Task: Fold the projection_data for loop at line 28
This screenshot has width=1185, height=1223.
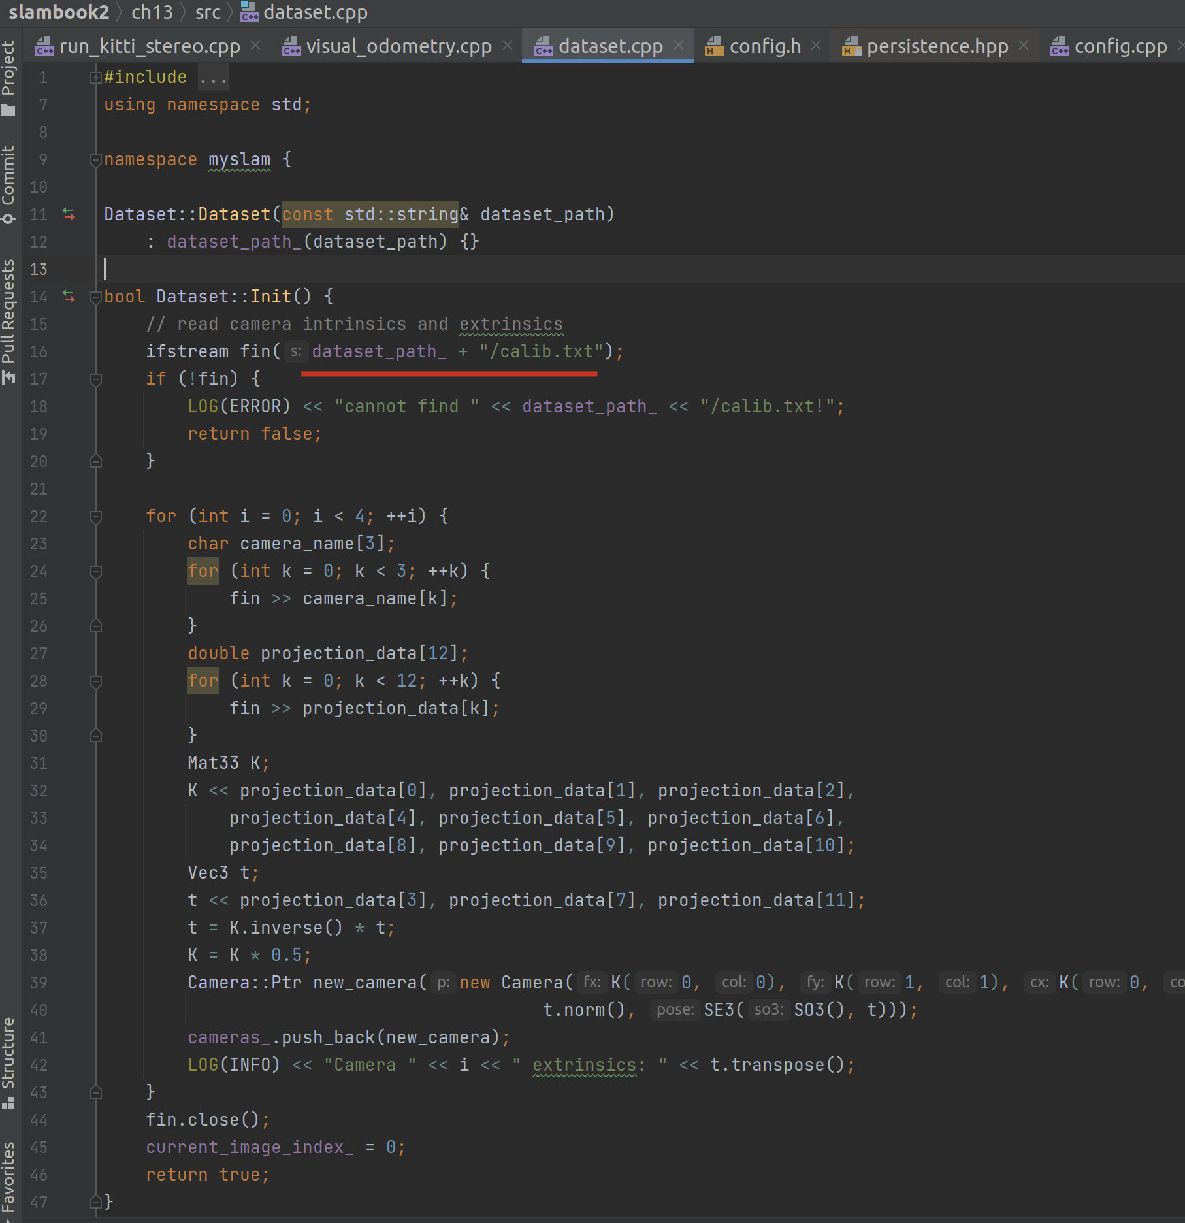Action: (95, 681)
